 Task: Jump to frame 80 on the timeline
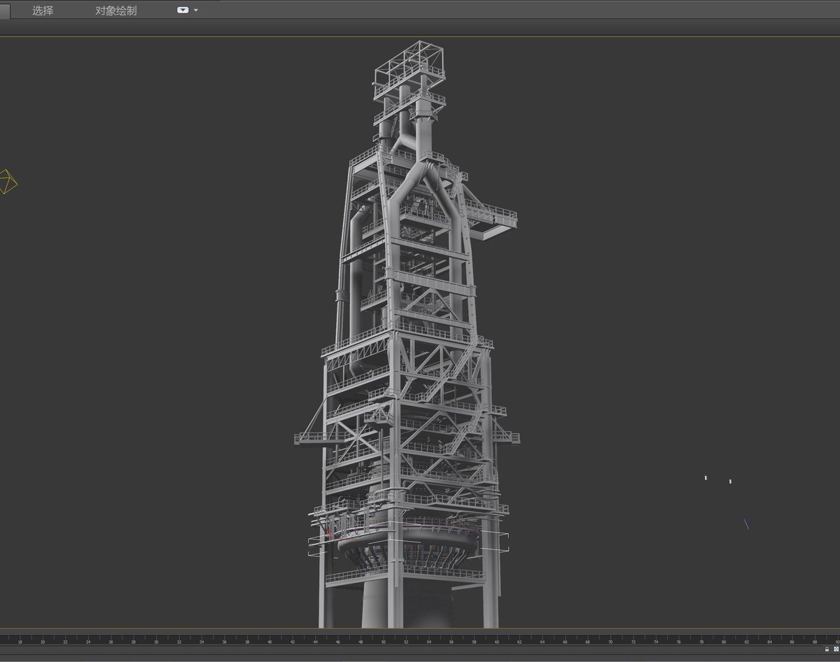pos(724,640)
